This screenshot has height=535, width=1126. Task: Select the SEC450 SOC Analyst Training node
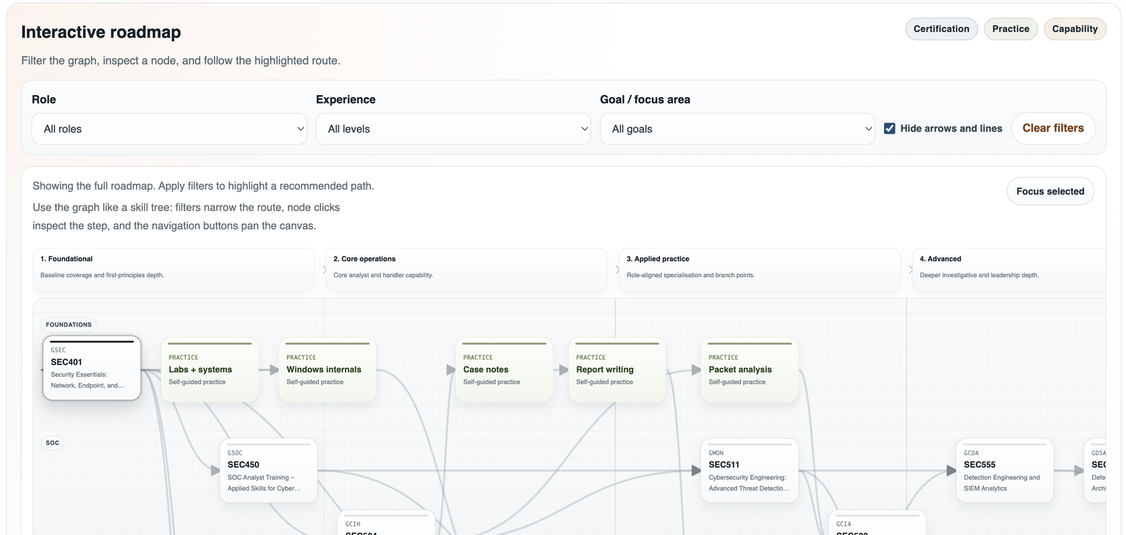(268, 470)
